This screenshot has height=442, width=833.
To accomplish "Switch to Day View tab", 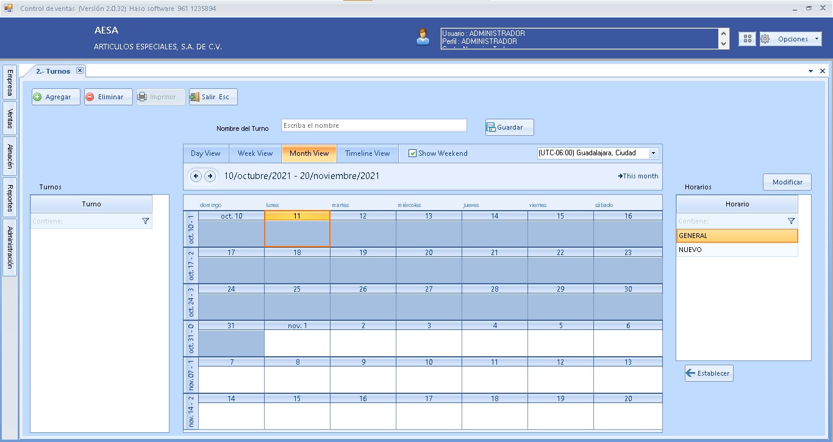I will (x=206, y=153).
